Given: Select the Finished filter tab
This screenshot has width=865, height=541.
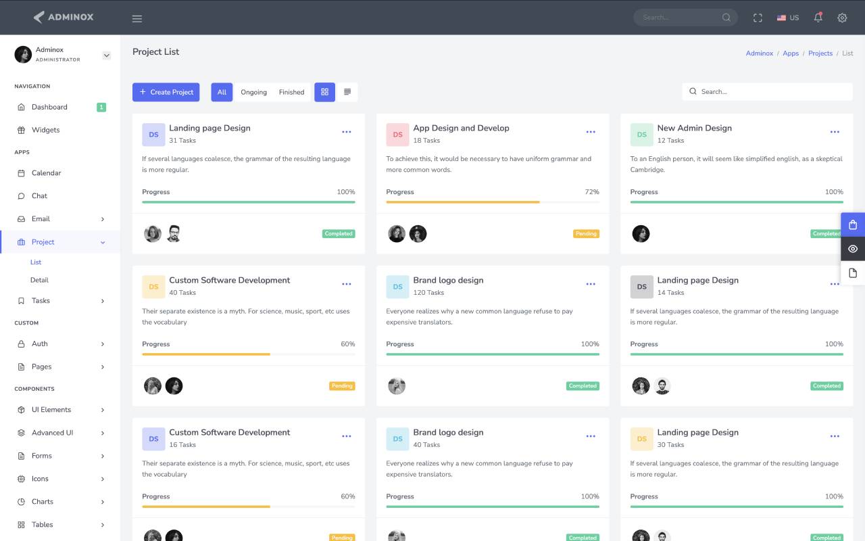Looking at the screenshot, I should pos(291,92).
